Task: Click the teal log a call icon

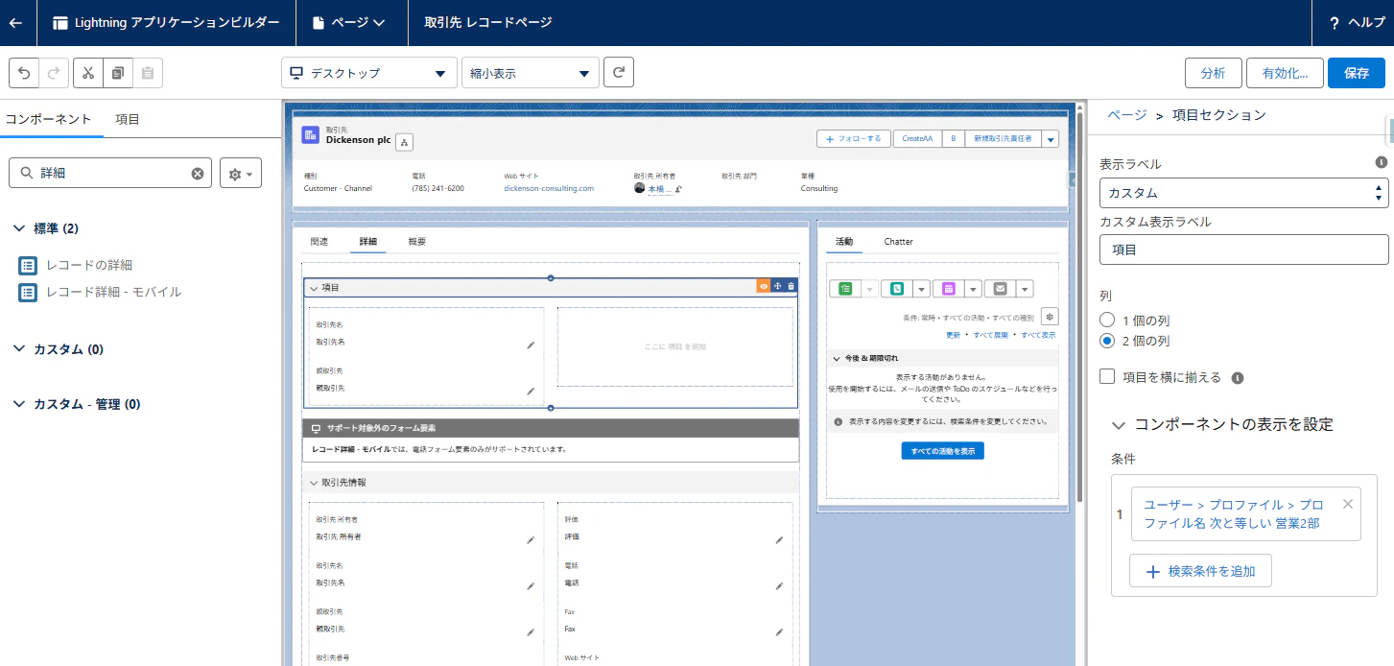Action: (x=897, y=289)
